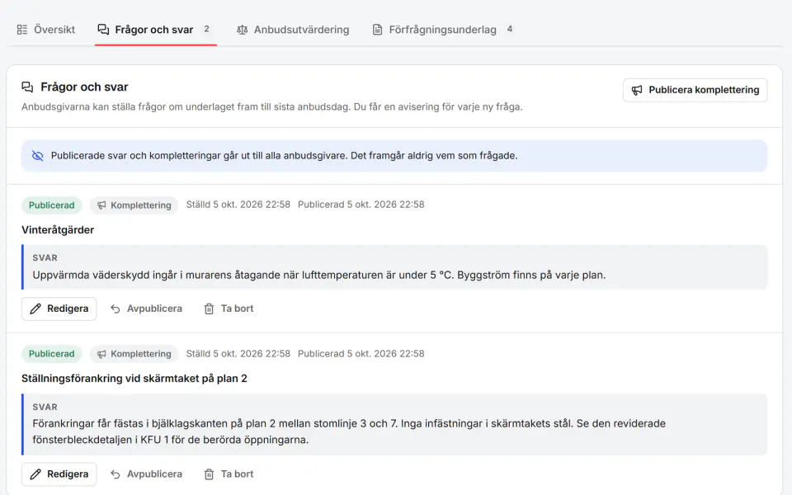This screenshot has width=792, height=495.
Task: Click the count badge 4 on Förfrågningsunderlag
Action: pos(510,29)
